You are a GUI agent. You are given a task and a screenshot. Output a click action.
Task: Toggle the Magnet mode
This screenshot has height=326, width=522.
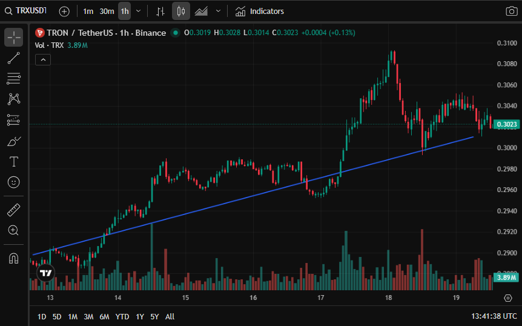(x=14, y=258)
